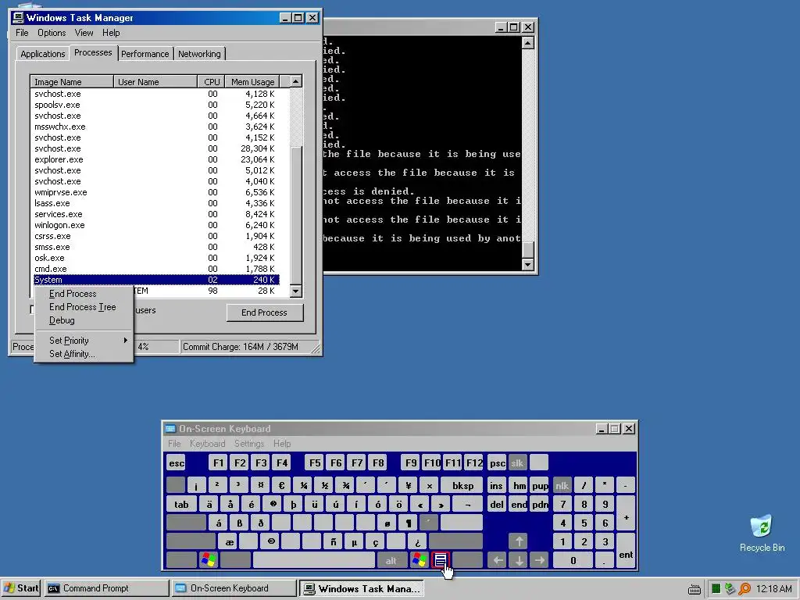Click the End Process button below the list

click(x=265, y=312)
